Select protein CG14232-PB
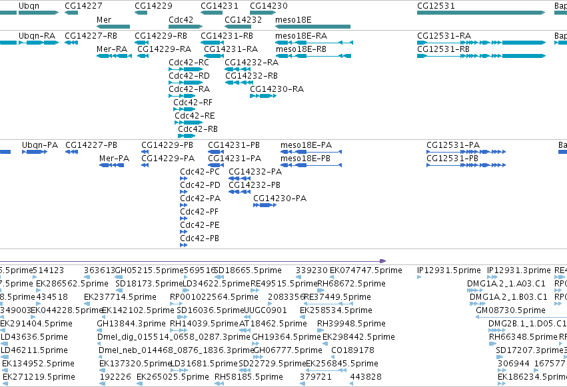567x387 pixels. click(x=255, y=185)
